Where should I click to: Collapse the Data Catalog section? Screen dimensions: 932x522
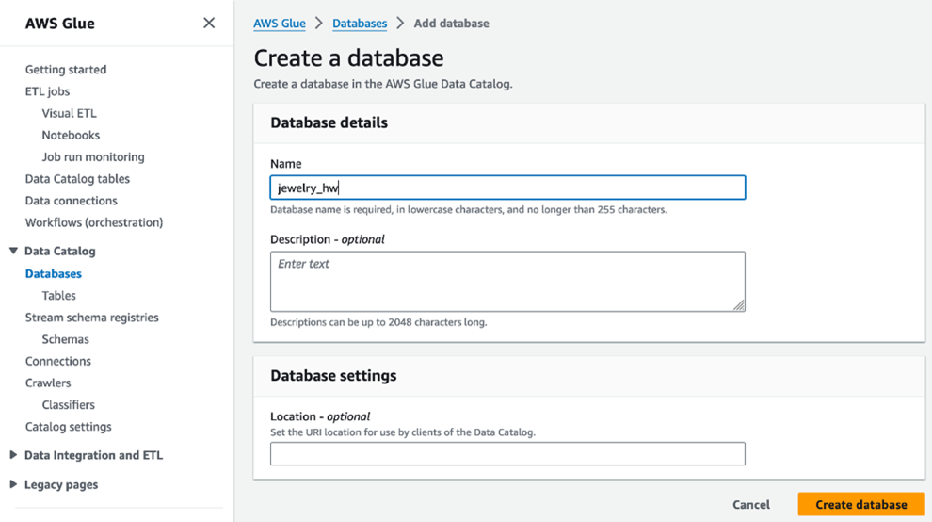[x=13, y=252]
